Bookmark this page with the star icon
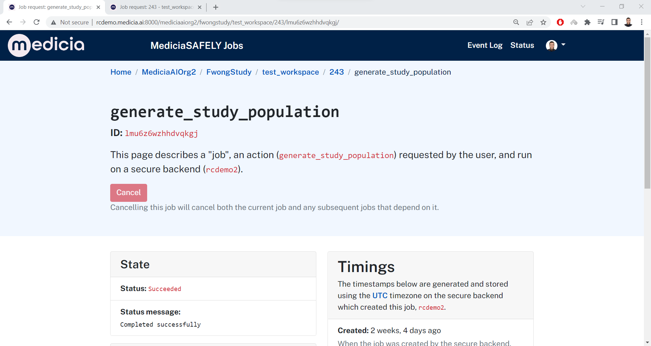The height and width of the screenshot is (346, 651). [543, 22]
